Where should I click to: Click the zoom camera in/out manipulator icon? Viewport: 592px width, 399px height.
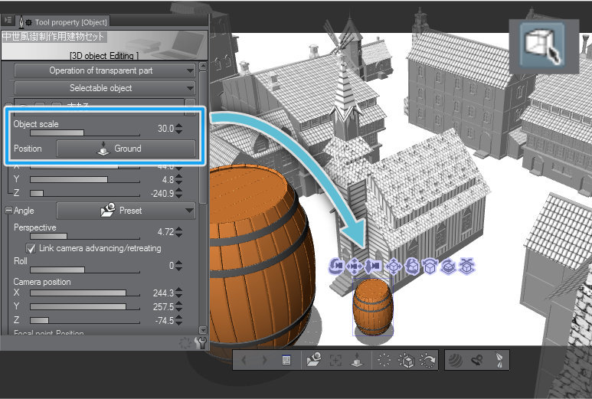click(x=373, y=266)
